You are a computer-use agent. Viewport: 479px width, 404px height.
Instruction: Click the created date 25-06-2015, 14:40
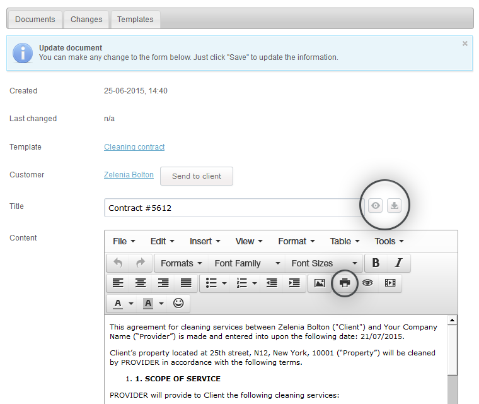[136, 91]
